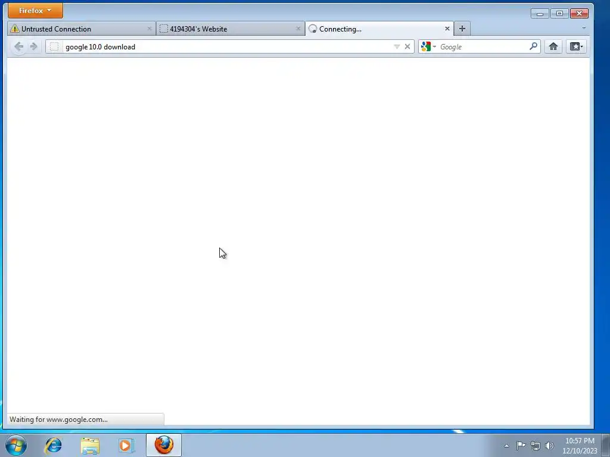610x457 pixels.
Task: Click the 'Waiting for www.google.com...' status text
Action: coord(59,420)
